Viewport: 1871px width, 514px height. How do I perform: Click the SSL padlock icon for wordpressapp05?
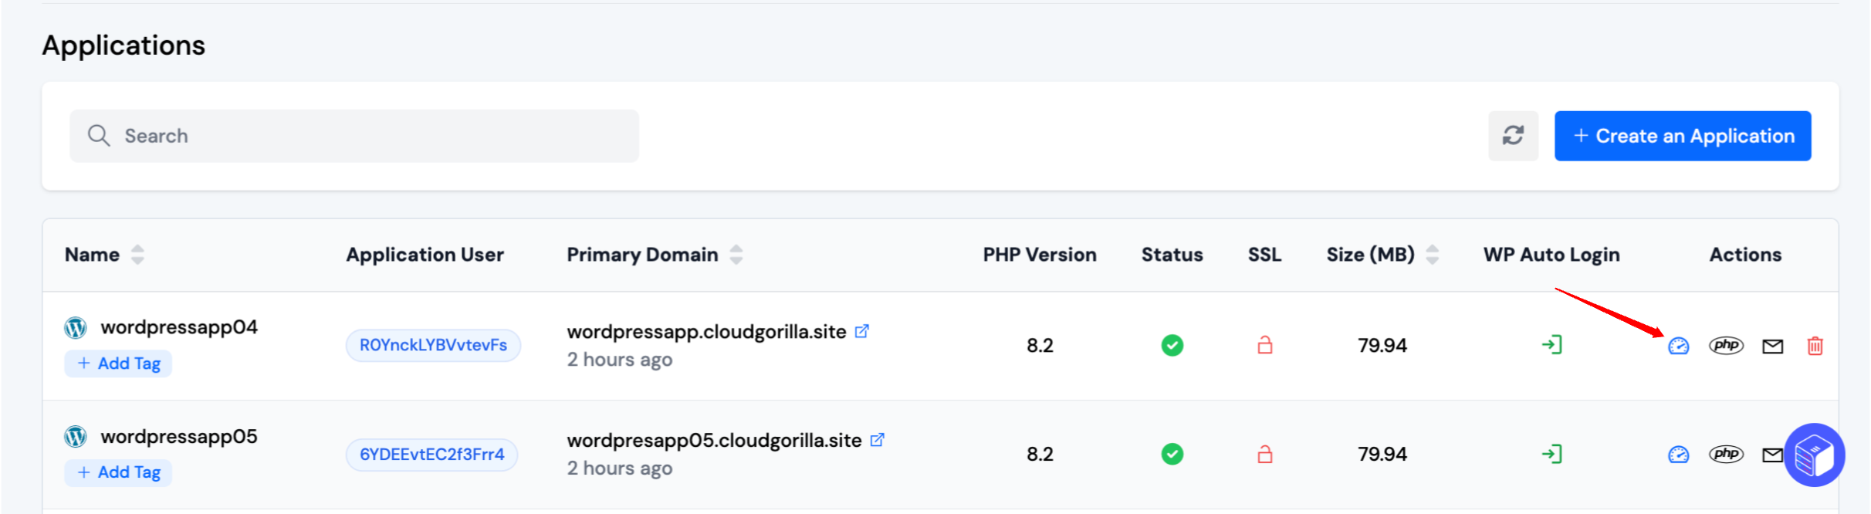point(1264,454)
